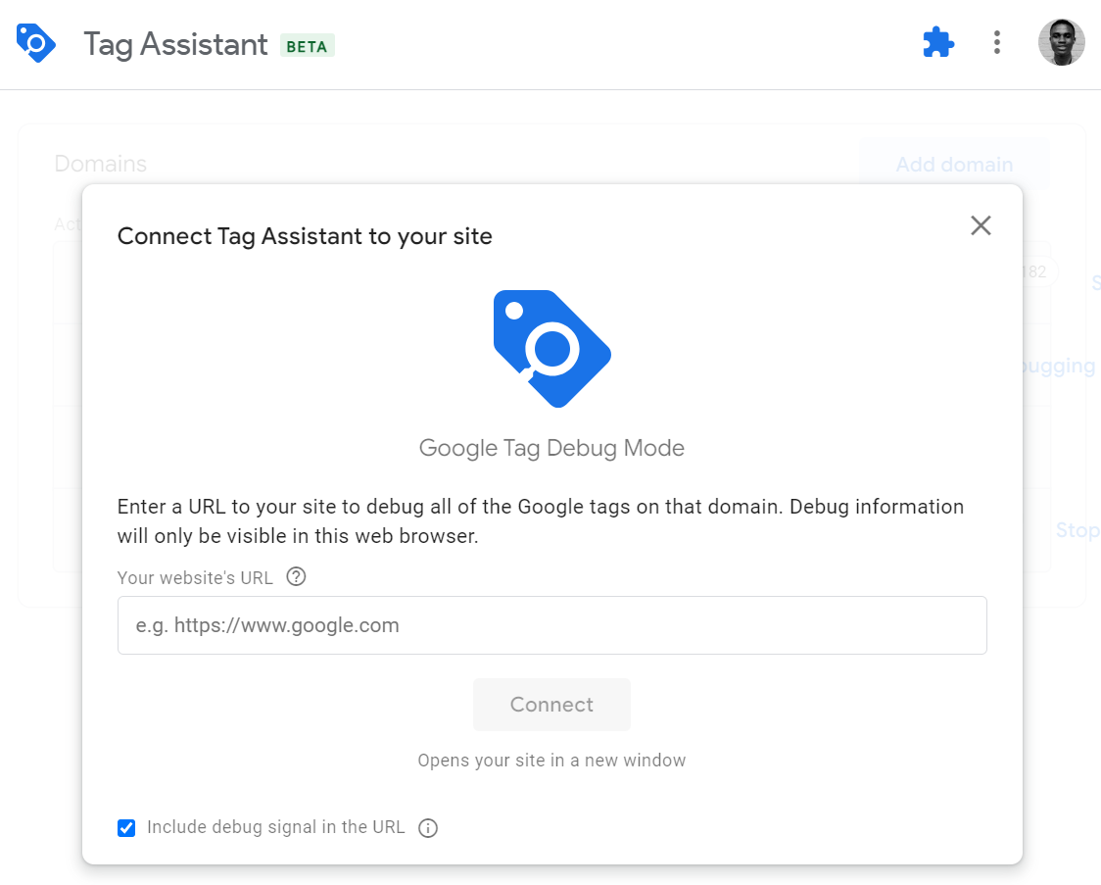Click the help icon beside Your website's URL
Image resolution: width=1101 pixels, height=885 pixels.
pos(296,577)
